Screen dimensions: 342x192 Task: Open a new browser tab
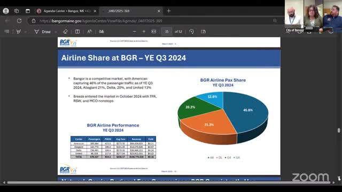(x=169, y=11)
